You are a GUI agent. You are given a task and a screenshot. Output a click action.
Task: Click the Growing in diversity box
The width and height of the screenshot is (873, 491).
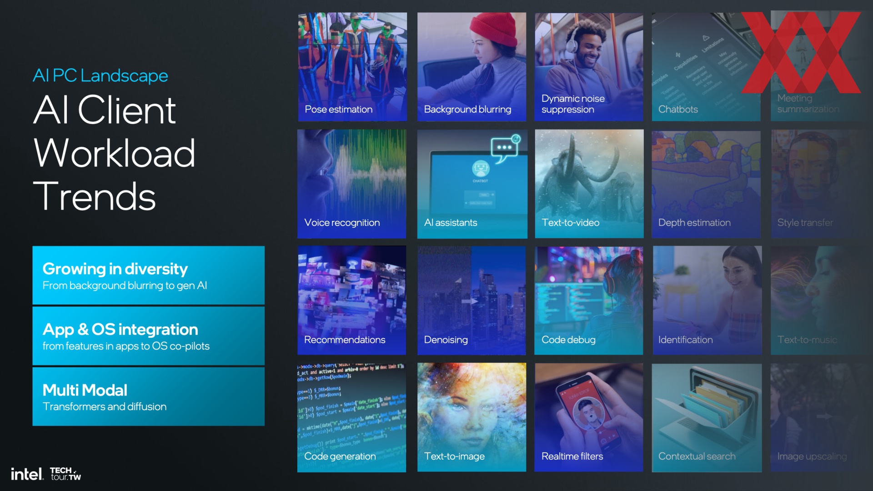click(x=149, y=276)
